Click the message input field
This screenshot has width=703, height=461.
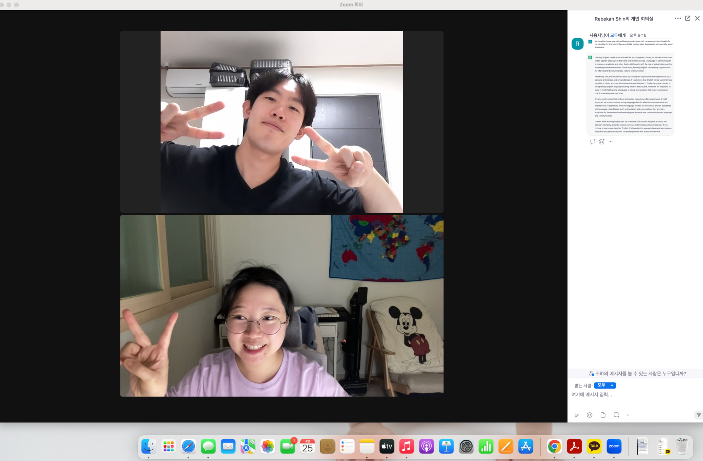(x=635, y=394)
